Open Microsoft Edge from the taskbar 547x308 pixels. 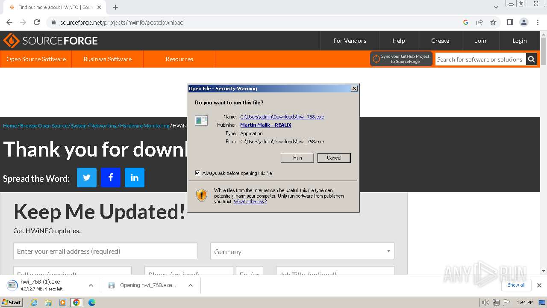(x=91, y=302)
